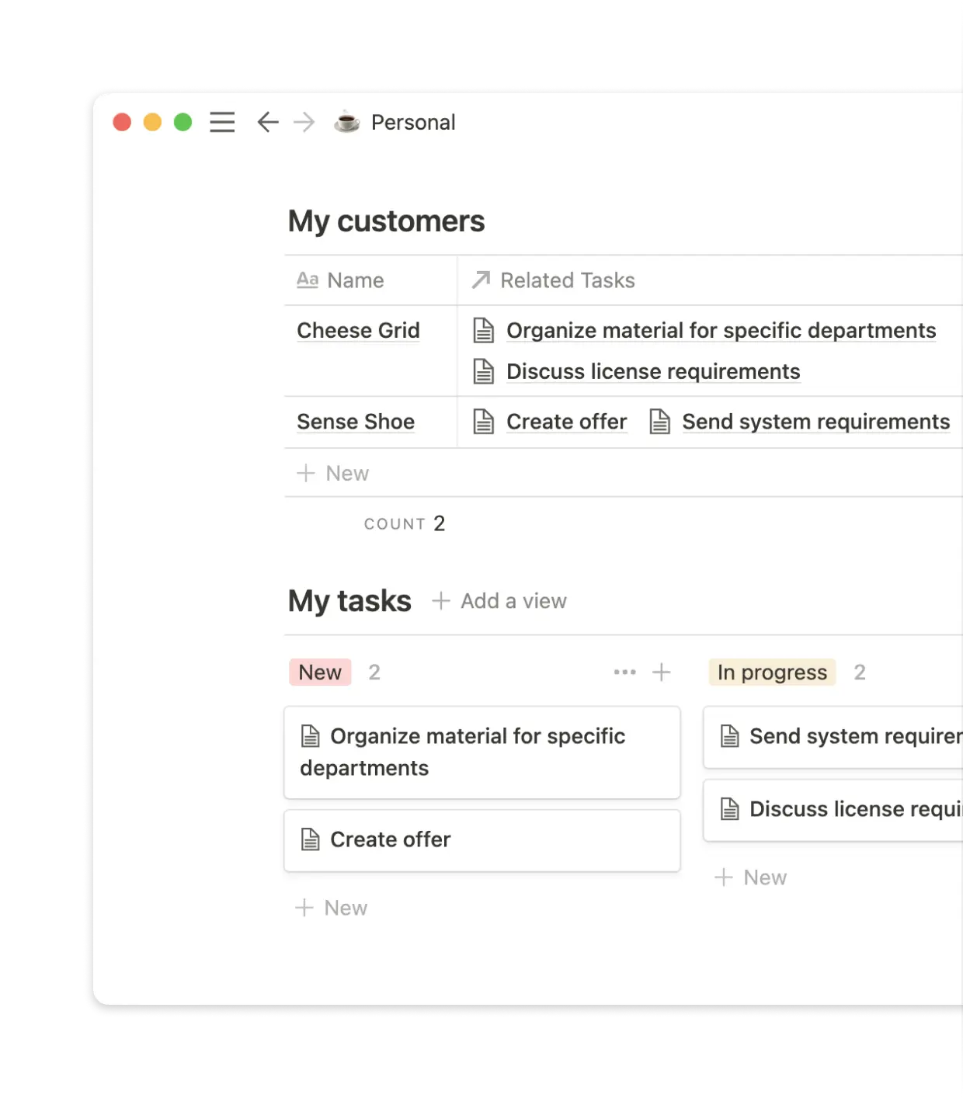Go back with the left arrow
The height and width of the screenshot is (1098, 963).
(x=268, y=123)
